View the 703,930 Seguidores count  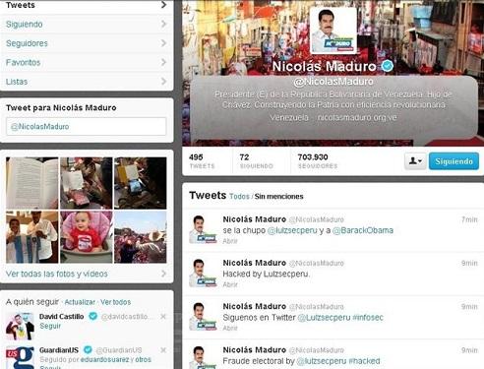point(318,161)
